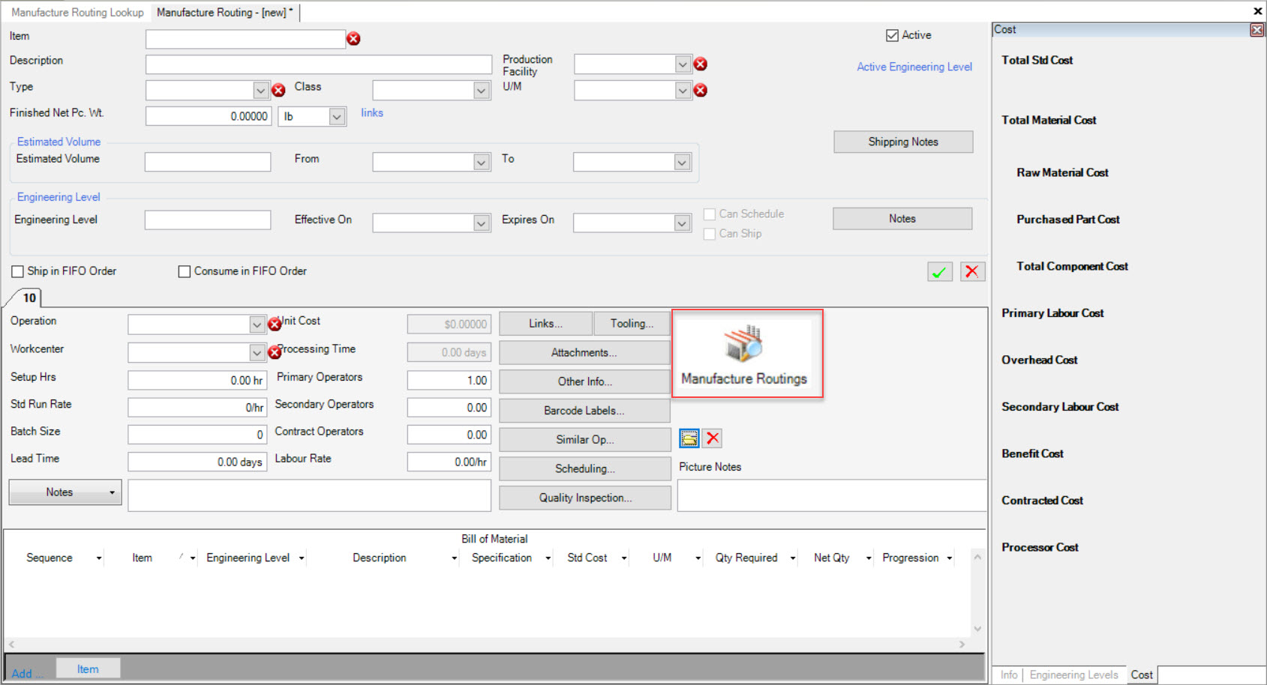Switch to Manufacture Routing Lookup tab

tap(77, 13)
